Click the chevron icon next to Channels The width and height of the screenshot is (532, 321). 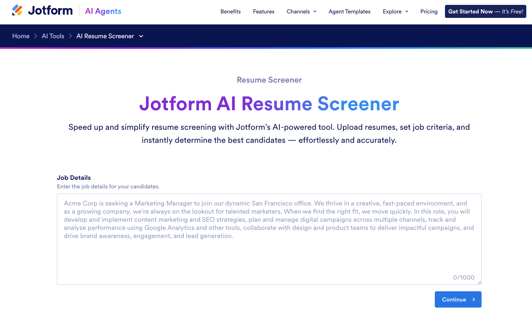(x=315, y=12)
